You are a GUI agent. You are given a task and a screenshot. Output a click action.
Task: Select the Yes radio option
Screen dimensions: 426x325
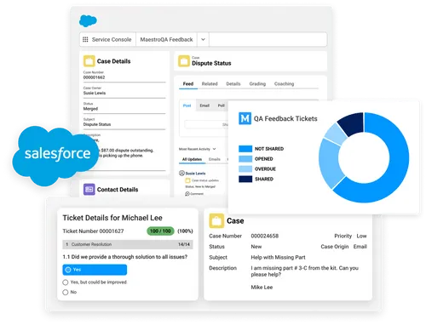click(95, 270)
